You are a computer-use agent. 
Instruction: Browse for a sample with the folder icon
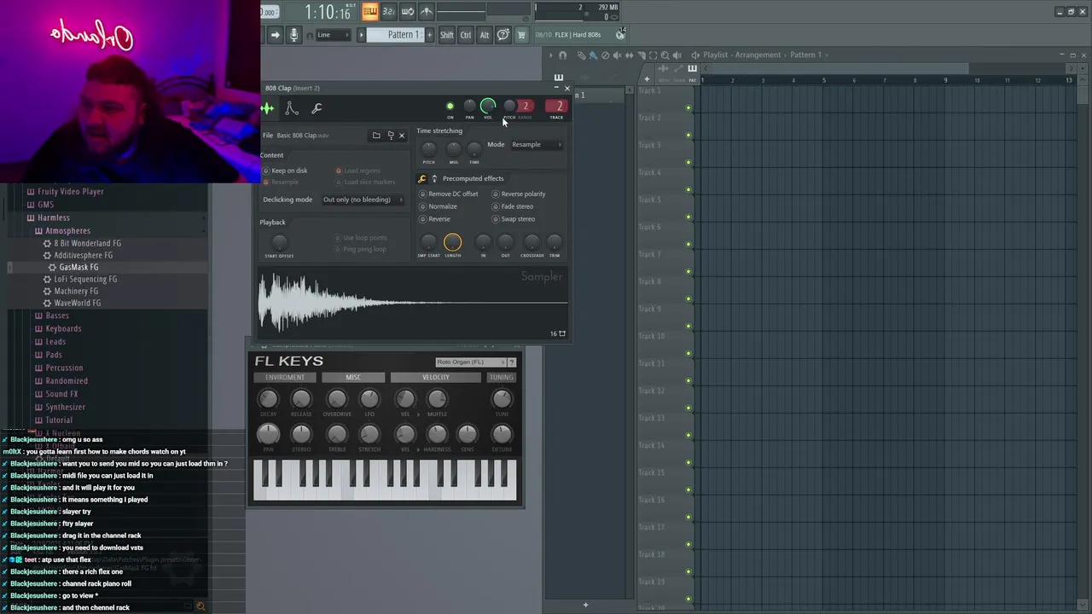pyautogui.click(x=375, y=136)
